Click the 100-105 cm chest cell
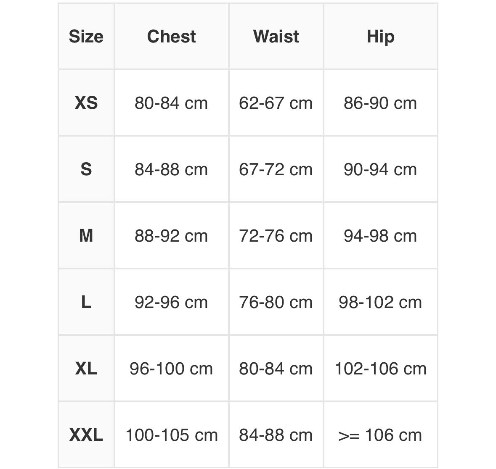 point(172,435)
